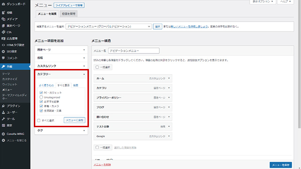301x169 pixels.
Task: Expand the テスト記事 menu item arrow
Action: pos(169,126)
